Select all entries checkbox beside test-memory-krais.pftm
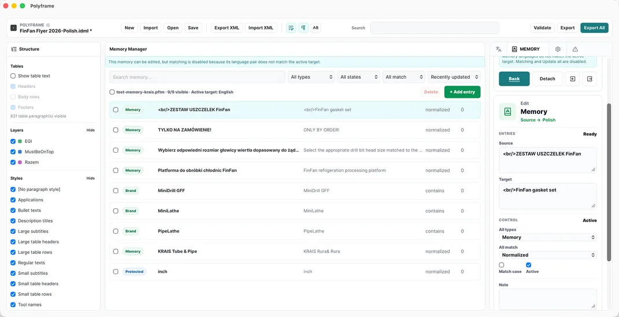619x317 pixels. coord(112,92)
